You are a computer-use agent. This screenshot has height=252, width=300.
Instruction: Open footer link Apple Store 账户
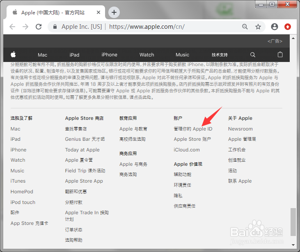pyautogui.click(x=192, y=139)
